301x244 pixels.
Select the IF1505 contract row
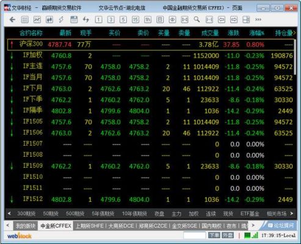(x=151, y=122)
